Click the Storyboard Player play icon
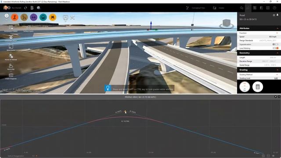Image resolution: width=281 pixels, height=158 pixels. (11, 38)
